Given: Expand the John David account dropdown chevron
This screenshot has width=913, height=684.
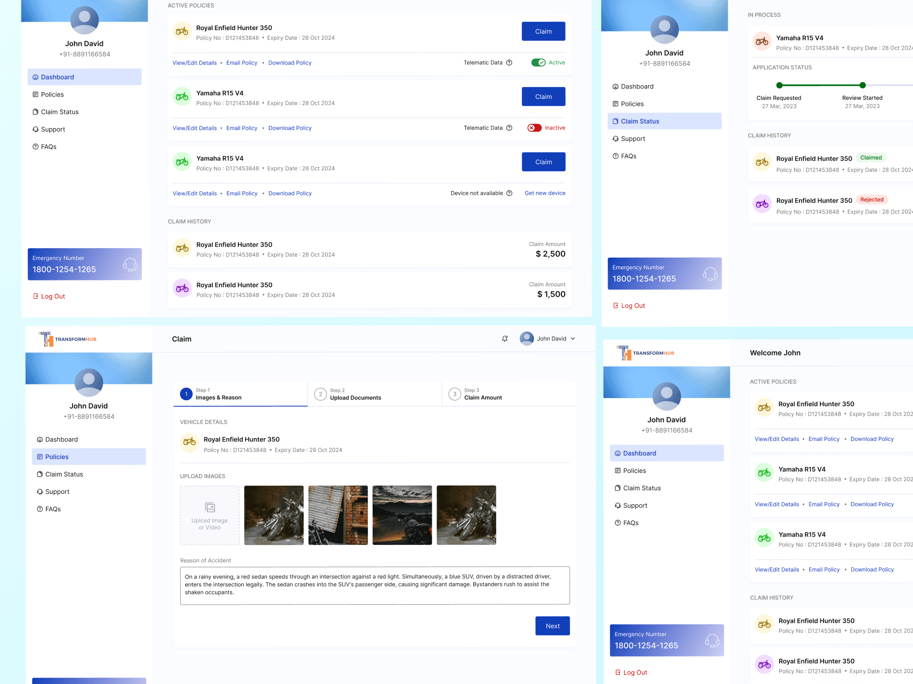Looking at the screenshot, I should pyautogui.click(x=573, y=339).
